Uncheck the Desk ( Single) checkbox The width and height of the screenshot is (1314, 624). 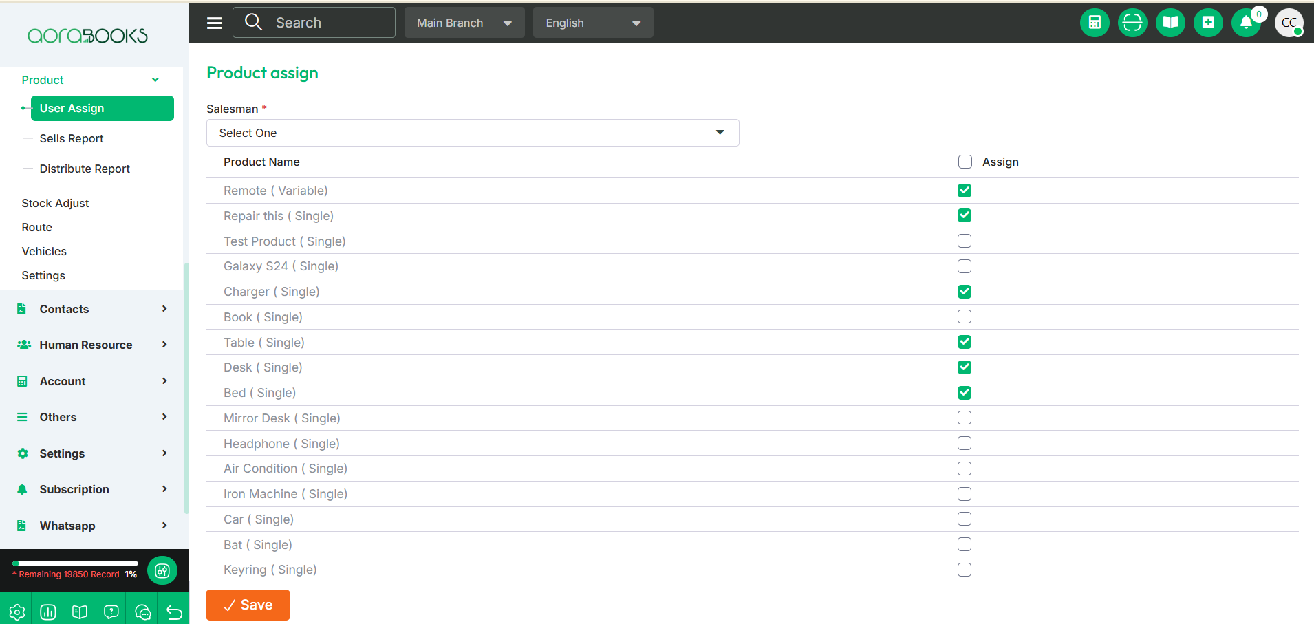[965, 367]
